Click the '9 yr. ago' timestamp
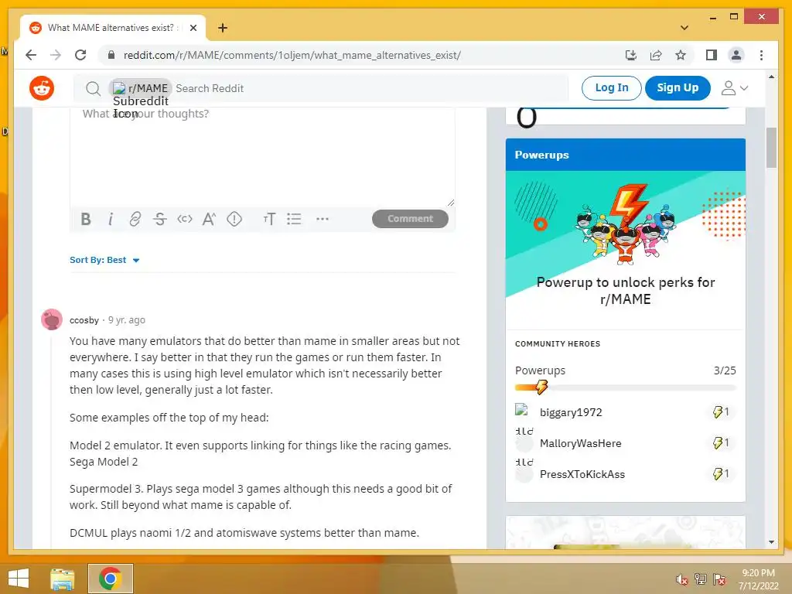Image resolution: width=792 pixels, height=594 pixels. 127,320
